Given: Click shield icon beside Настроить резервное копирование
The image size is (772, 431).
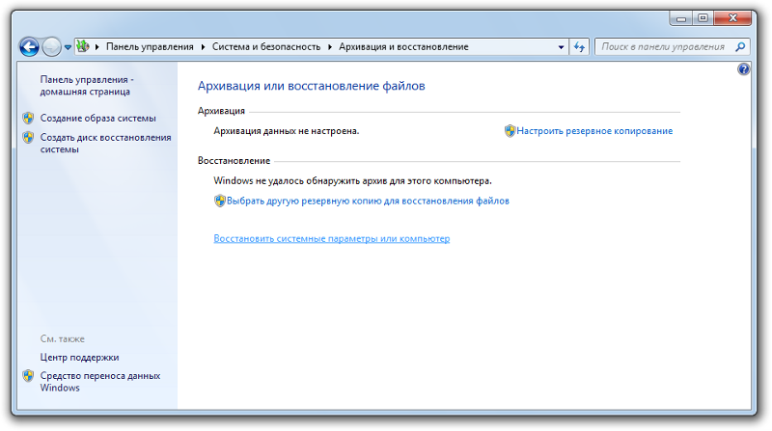Looking at the screenshot, I should click(510, 131).
